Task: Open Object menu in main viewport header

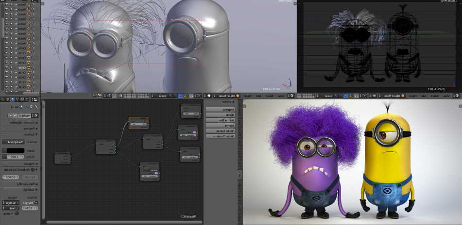Action: pos(247,96)
